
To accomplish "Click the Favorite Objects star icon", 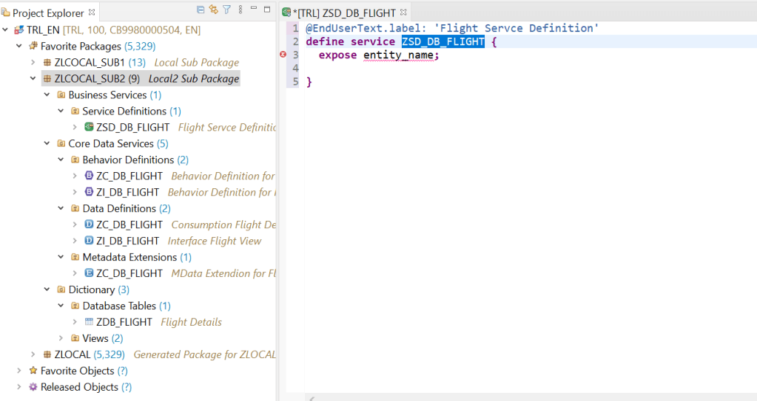I will (x=33, y=370).
